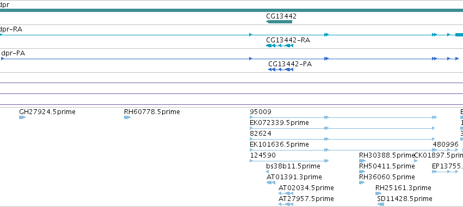Click the 82624 alignment feature

click(x=342, y=139)
